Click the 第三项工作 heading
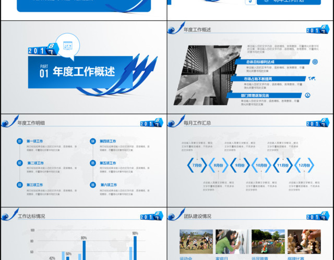Screen dimensions: 334x260 [35, 185]
